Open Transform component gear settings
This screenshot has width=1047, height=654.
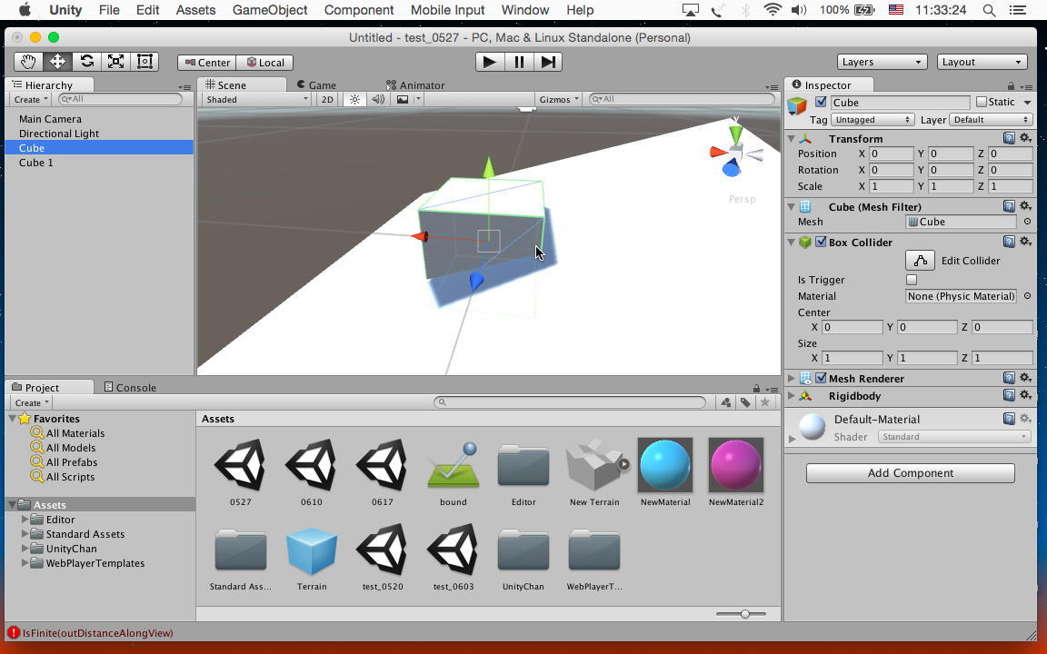point(1025,138)
